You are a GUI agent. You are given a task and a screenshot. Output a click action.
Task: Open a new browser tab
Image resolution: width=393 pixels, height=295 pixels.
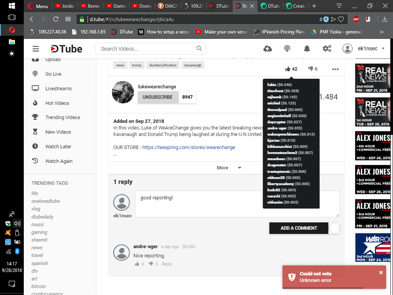(x=314, y=6)
